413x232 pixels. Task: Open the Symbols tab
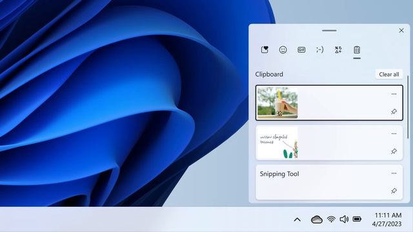pyautogui.click(x=338, y=50)
